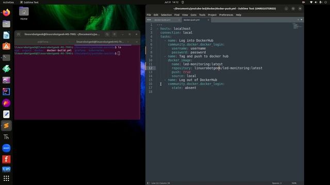The width and height of the screenshot is (330, 185).
Task: Click 'docker-build.yml' in terminal output
Action: [59, 50]
